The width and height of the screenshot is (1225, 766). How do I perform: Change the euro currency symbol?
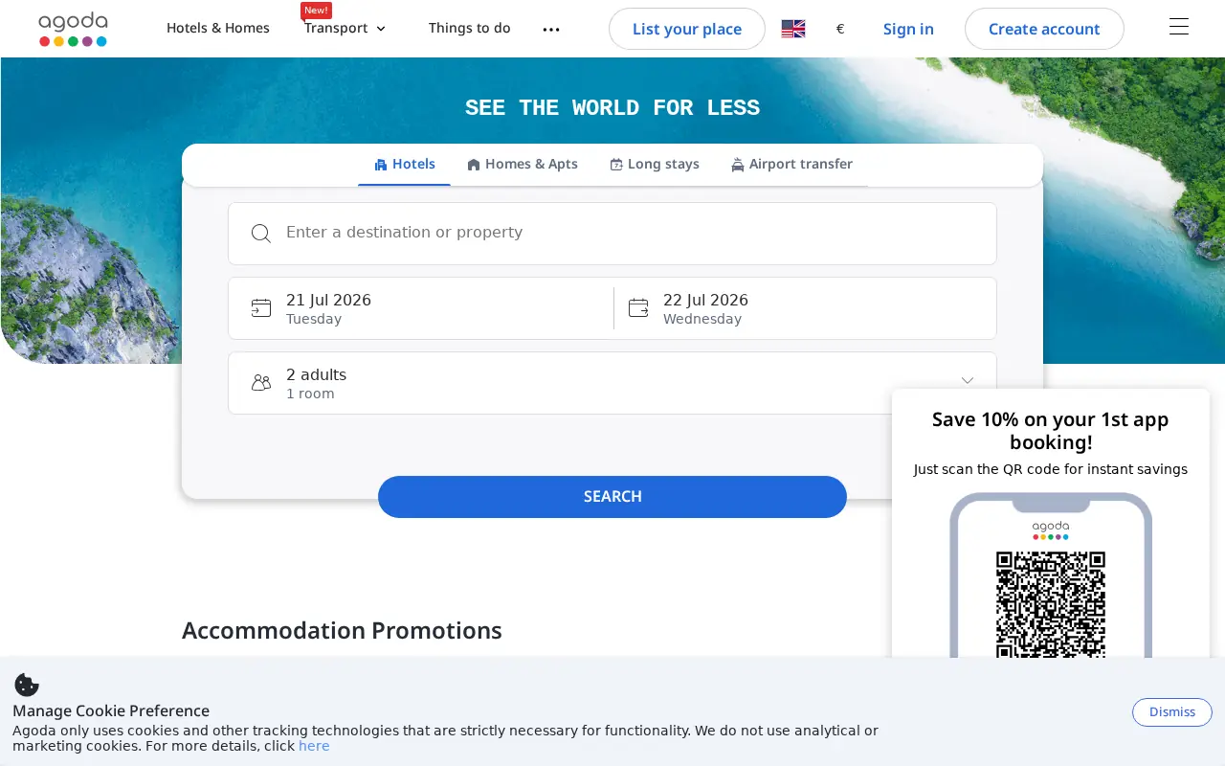pyautogui.click(x=840, y=29)
